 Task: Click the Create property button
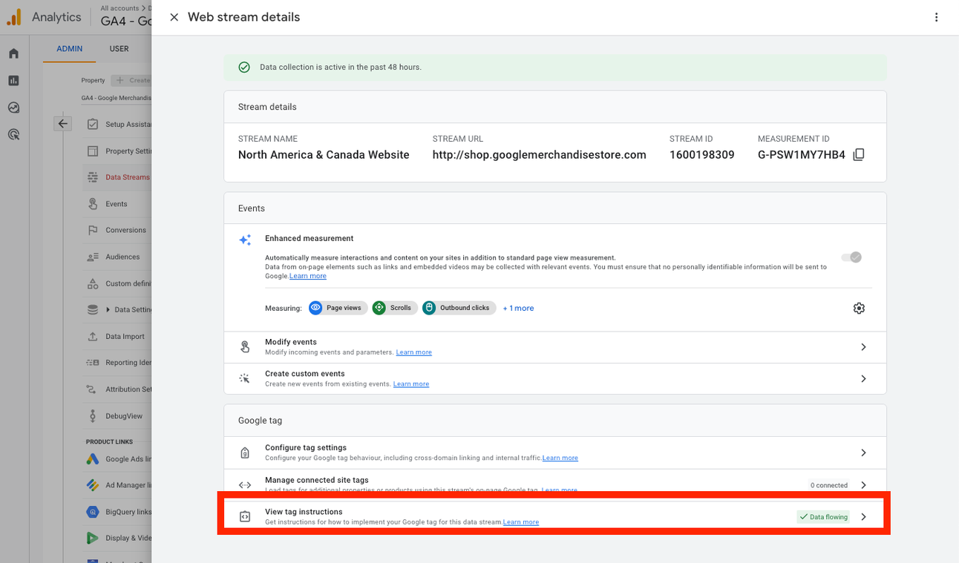click(131, 80)
